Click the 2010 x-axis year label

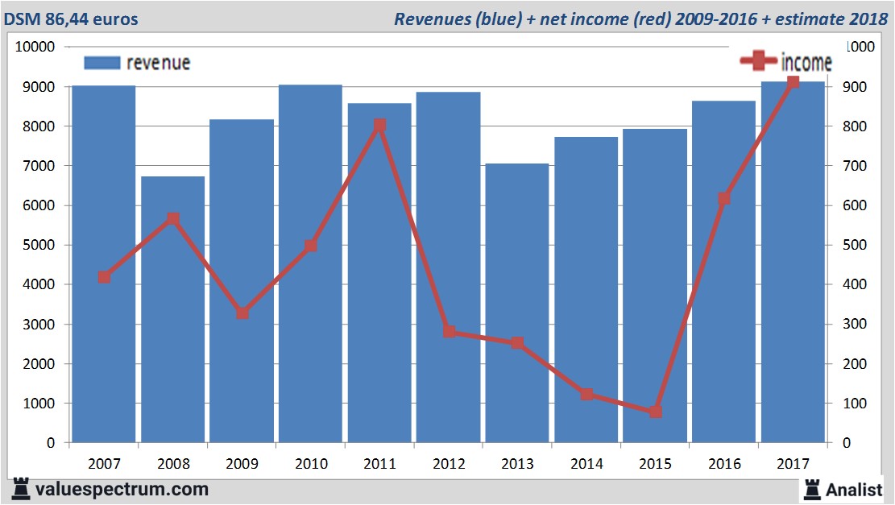311,463
